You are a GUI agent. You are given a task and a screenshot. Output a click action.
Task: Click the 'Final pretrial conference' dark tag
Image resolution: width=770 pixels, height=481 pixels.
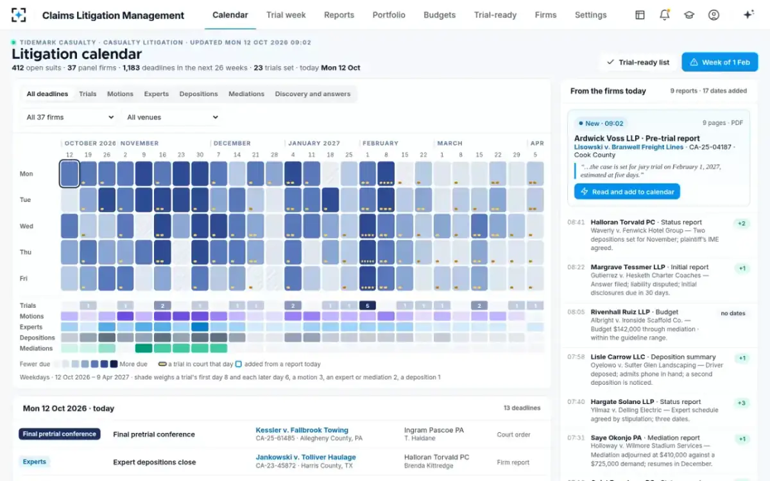60,434
